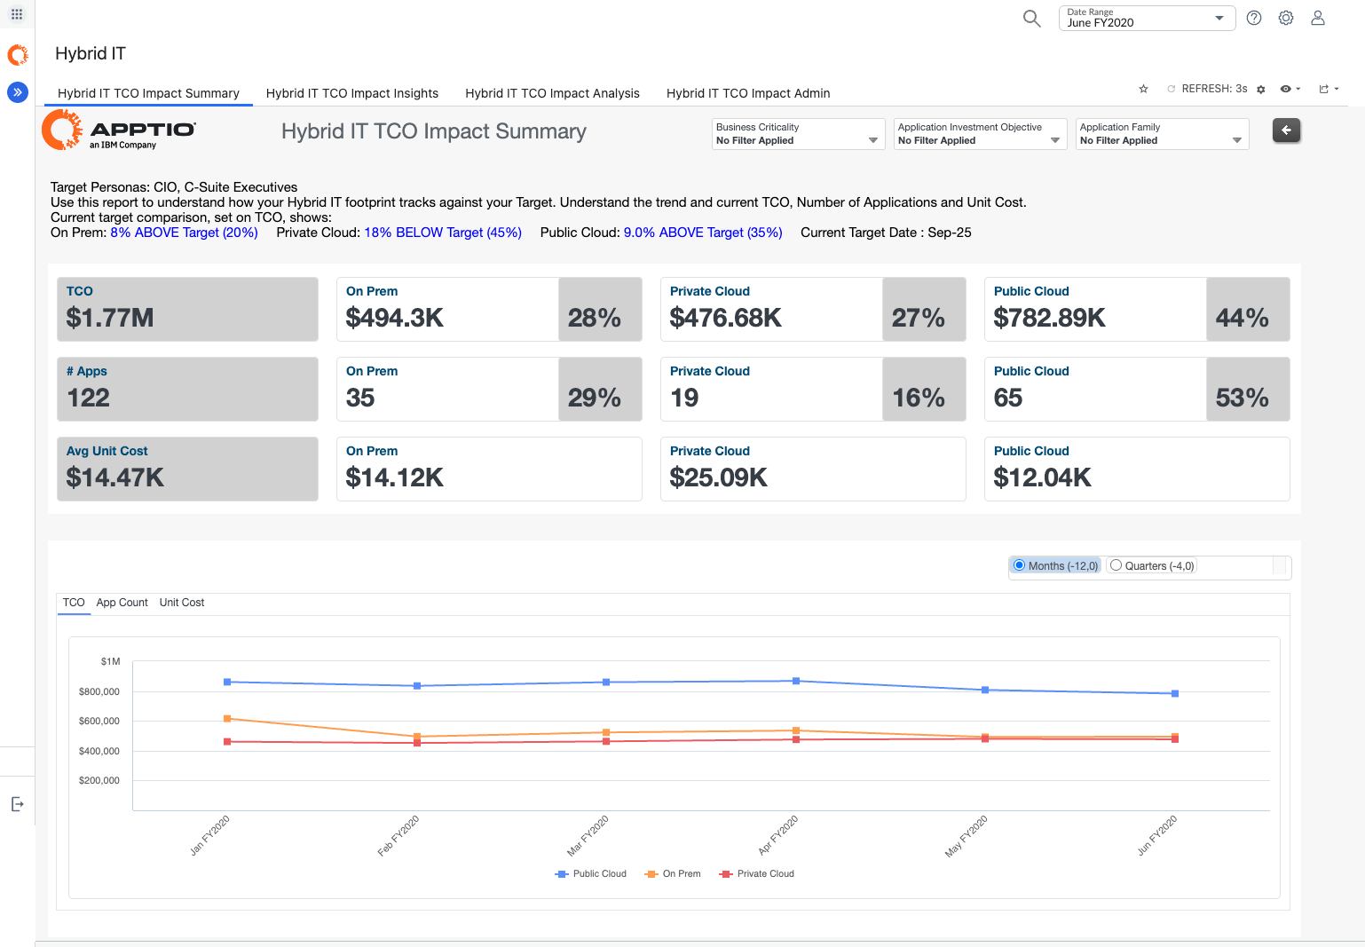Open the app launcher grid icon
Screen dimensions: 1365x947
17,14
